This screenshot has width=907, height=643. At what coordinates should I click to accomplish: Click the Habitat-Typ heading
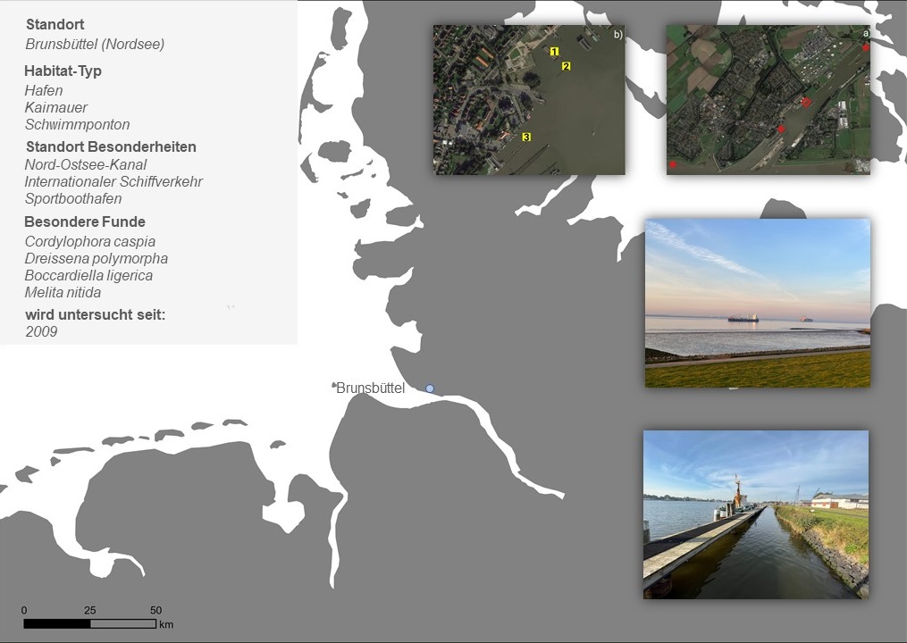[63, 71]
